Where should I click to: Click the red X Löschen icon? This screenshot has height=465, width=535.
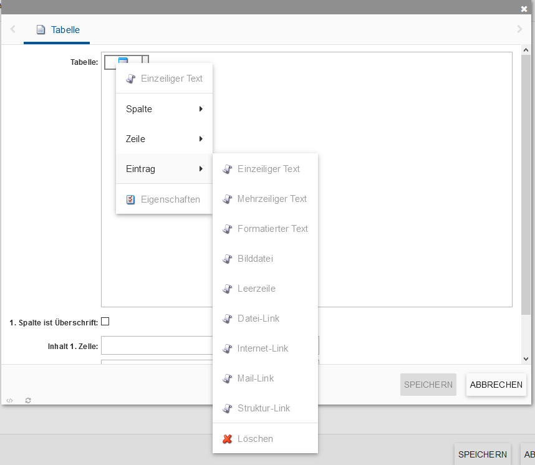tap(227, 439)
